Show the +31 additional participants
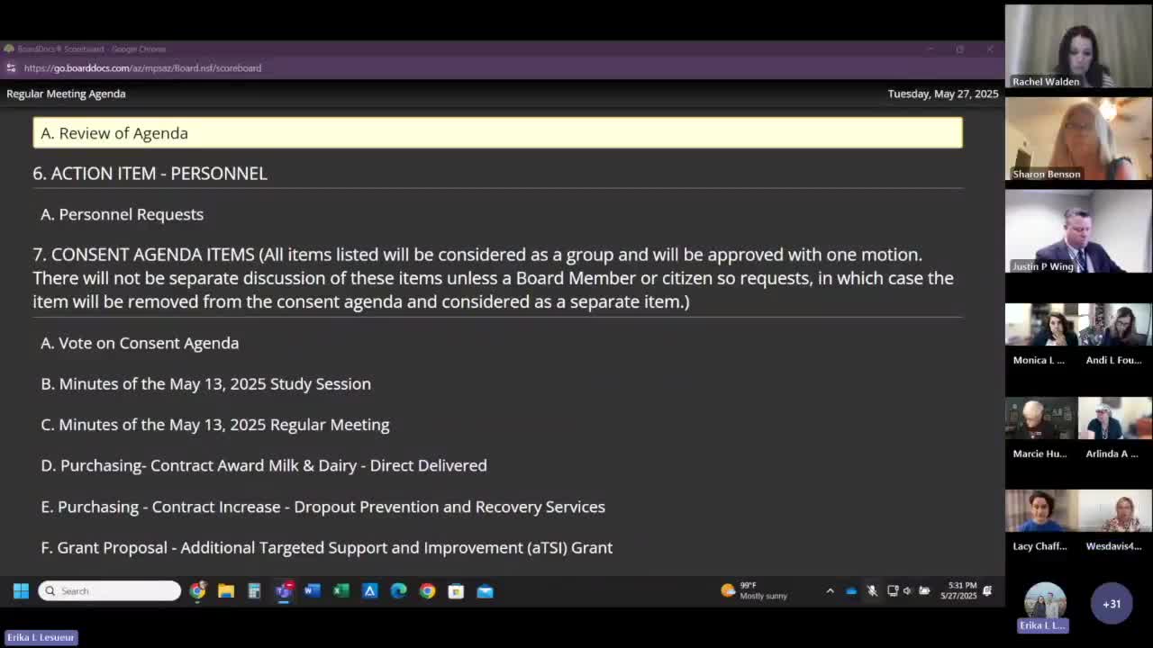1153x648 pixels. pyautogui.click(x=1112, y=604)
